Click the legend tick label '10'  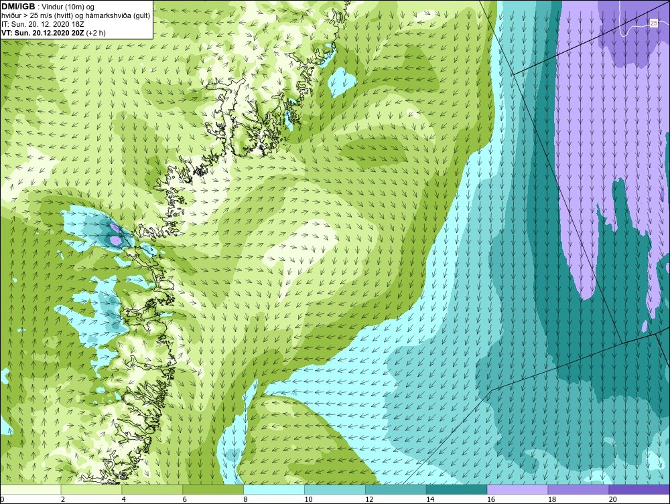coord(308,500)
